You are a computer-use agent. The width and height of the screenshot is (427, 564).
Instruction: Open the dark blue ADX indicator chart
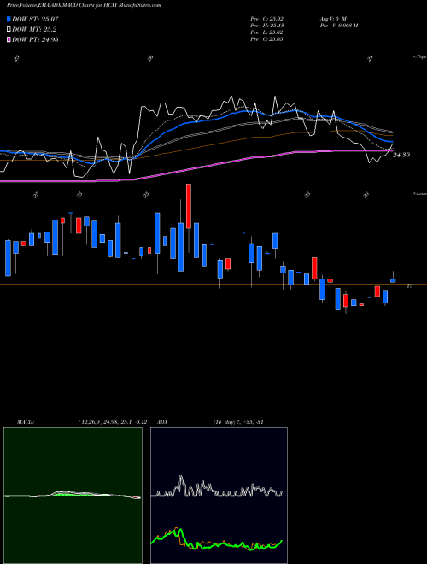pyautogui.click(x=219, y=496)
